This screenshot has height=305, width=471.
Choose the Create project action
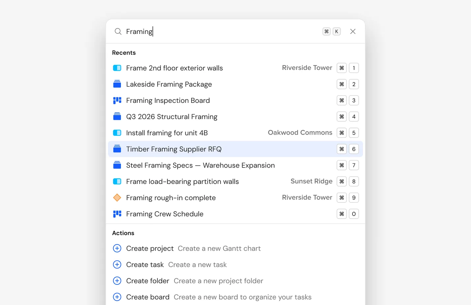coord(235,248)
